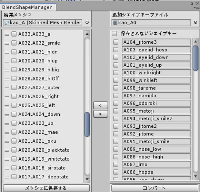Click the コンバート button
The width and height of the screenshot is (200, 192).
155,188
